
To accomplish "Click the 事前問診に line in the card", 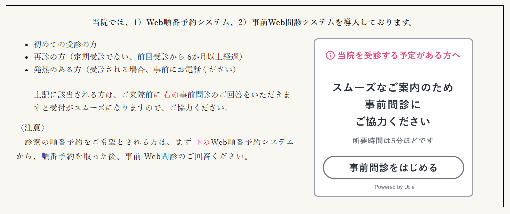I will [393, 105].
